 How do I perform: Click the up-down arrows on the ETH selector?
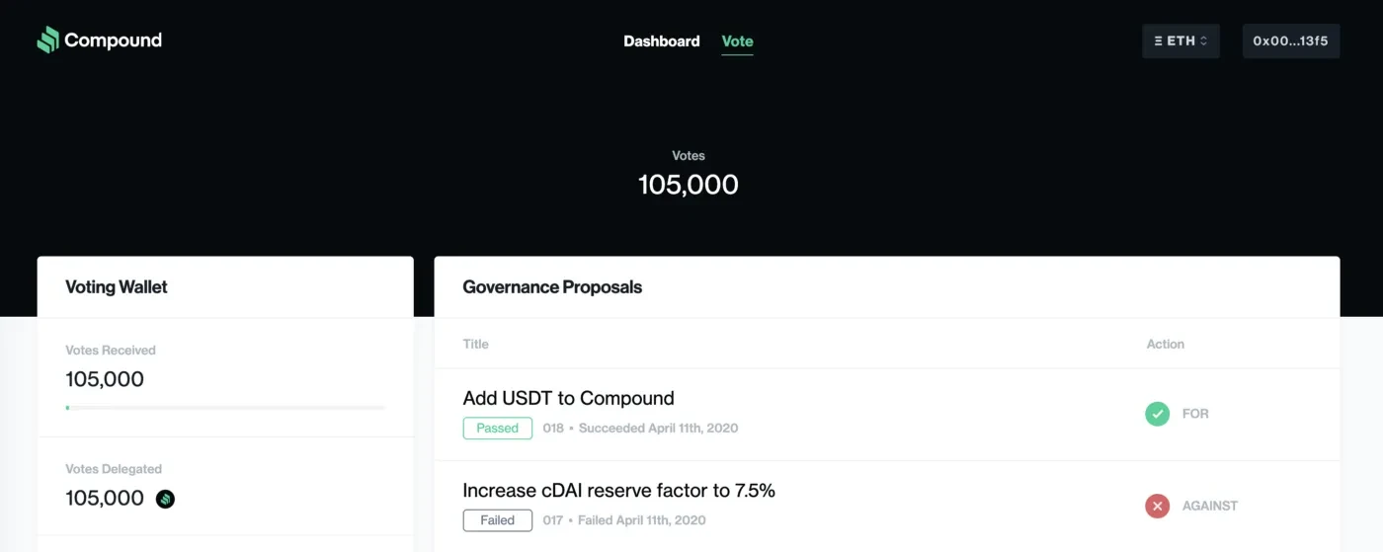pos(1203,41)
